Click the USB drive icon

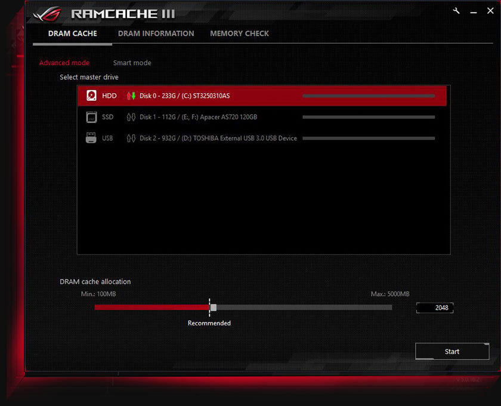point(91,138)
